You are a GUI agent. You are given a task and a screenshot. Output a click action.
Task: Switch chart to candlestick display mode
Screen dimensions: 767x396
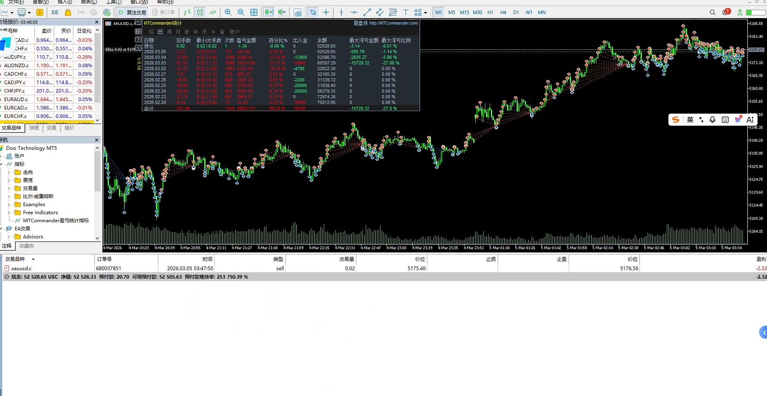pos(200,12)
